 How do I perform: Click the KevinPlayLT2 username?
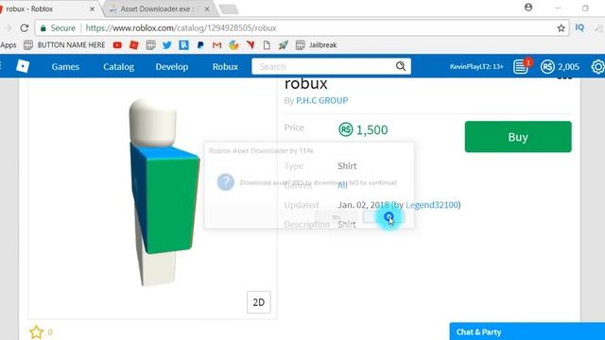[476, 67]
